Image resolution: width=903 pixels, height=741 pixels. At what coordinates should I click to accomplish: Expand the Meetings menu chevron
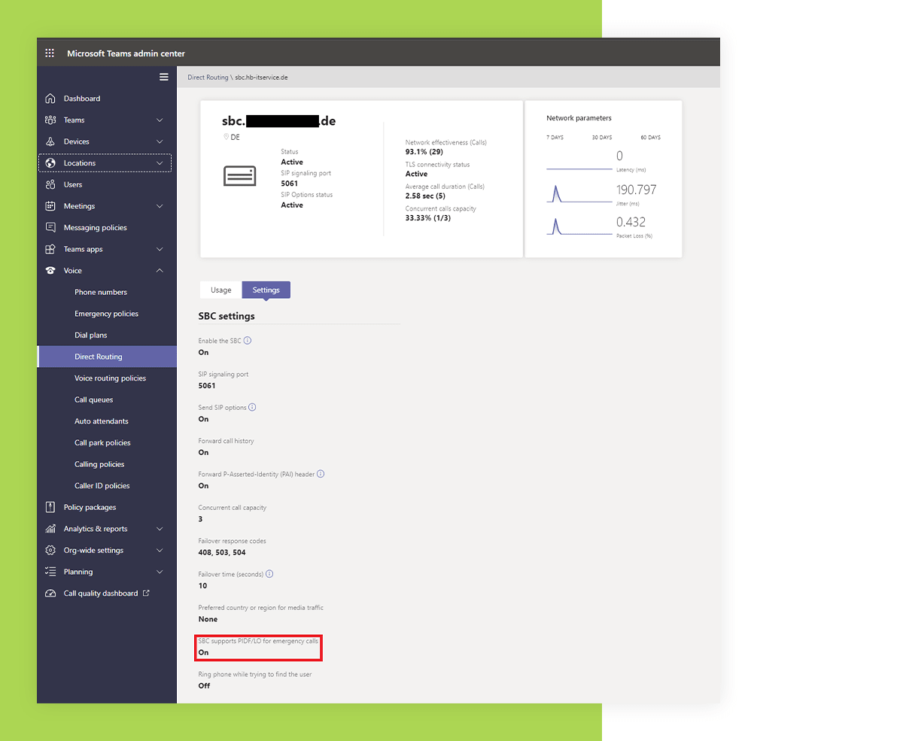(x=160, y=206)
